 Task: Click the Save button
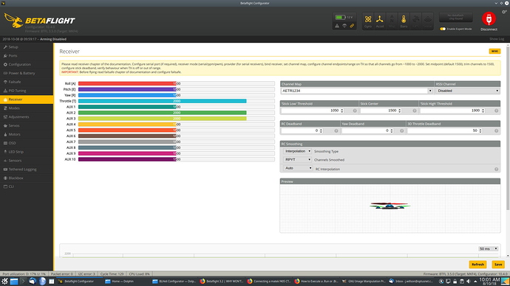pyautogui.click(x=498, y=265)
